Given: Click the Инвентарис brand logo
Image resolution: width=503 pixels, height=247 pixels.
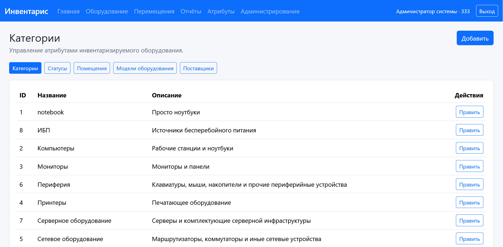Looking at the screenshot, I should [26, 11].
